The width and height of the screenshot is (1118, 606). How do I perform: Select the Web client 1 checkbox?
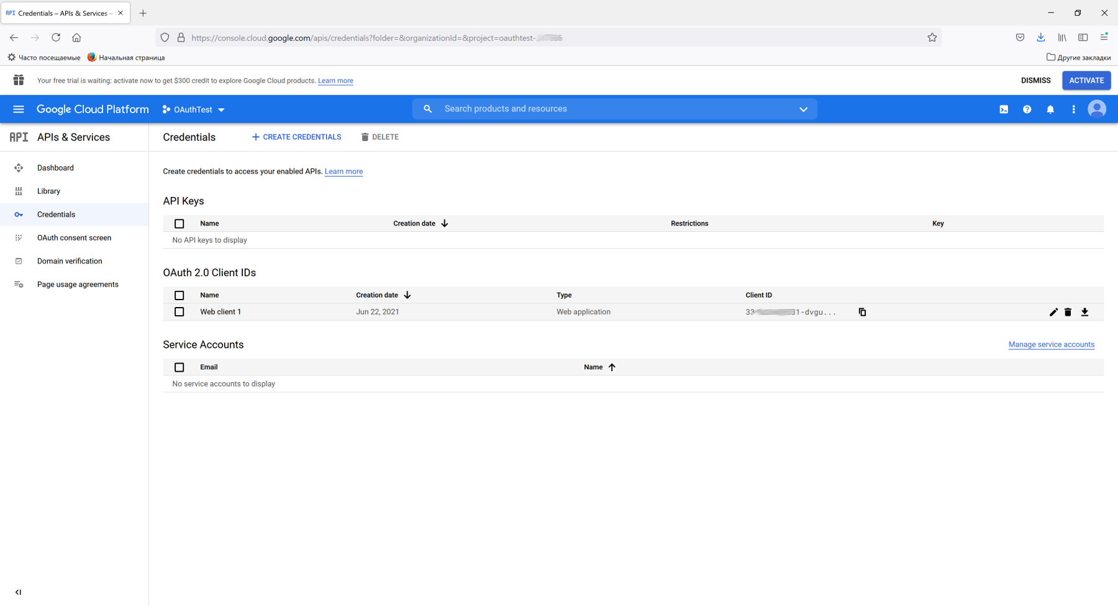(180, 312)
